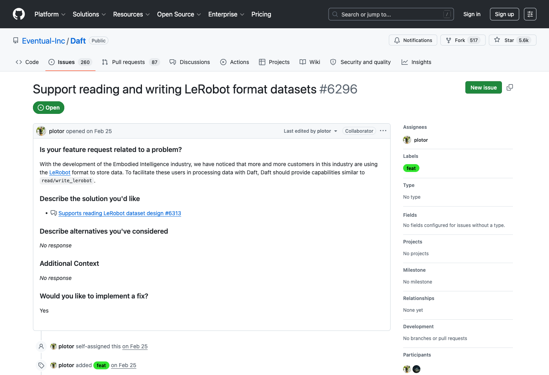Expand the Open Source menu

[179, 14]
